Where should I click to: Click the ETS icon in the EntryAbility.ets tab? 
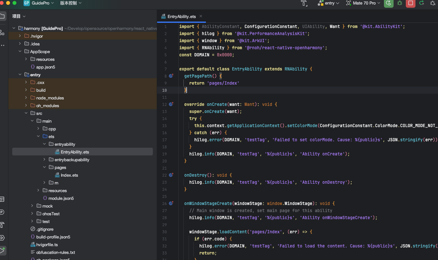pos(164,16)
